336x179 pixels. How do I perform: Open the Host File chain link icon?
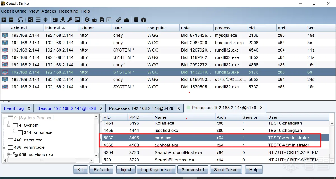tap(119, 20)
